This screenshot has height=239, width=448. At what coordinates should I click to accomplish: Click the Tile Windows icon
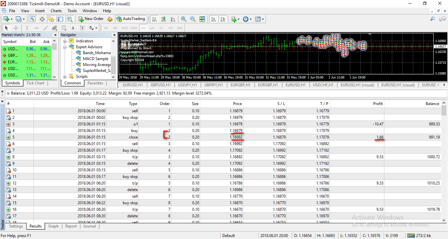tap(202, 19)
